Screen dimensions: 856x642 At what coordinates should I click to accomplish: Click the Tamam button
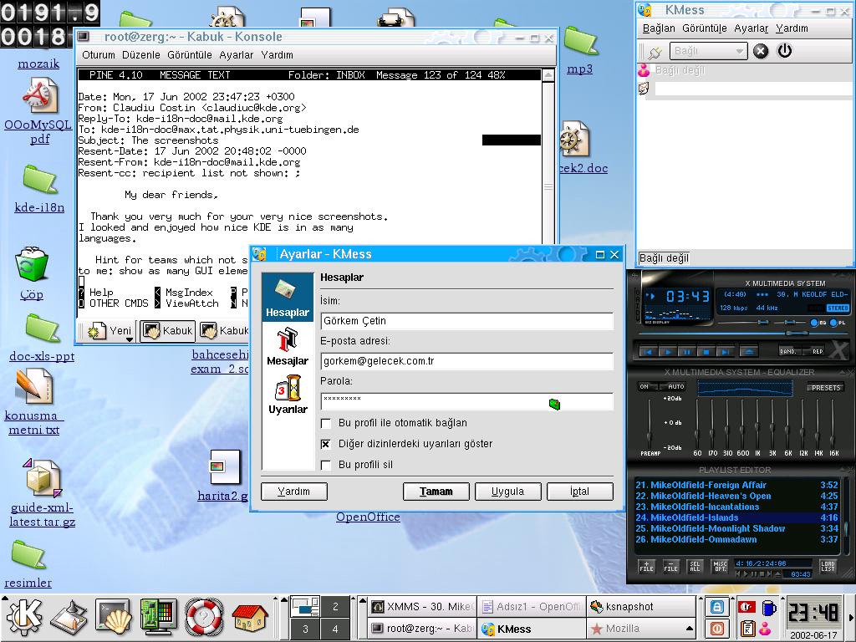coord(436,492)
